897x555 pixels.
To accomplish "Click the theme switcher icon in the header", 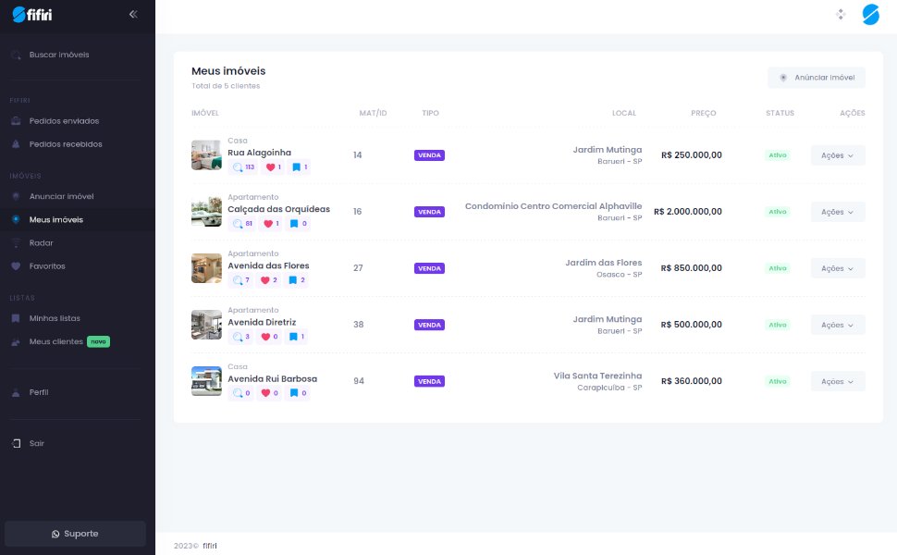I will pyautogui.click(x=841, y=14).
